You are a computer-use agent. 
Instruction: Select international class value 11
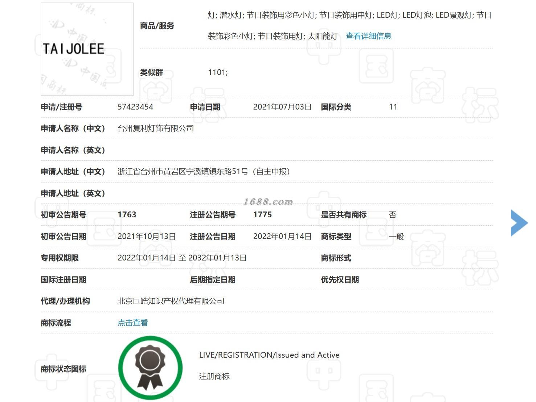393,107
